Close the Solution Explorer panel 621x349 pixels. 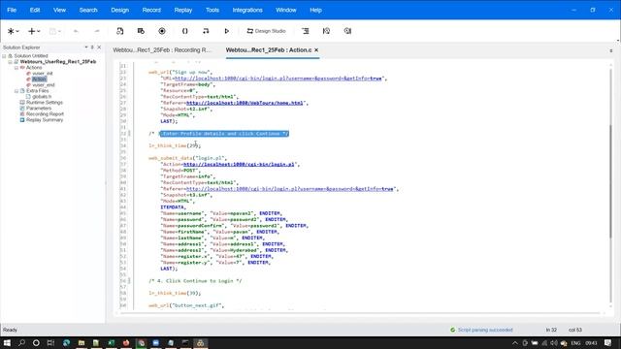click(x=99, y=48)
